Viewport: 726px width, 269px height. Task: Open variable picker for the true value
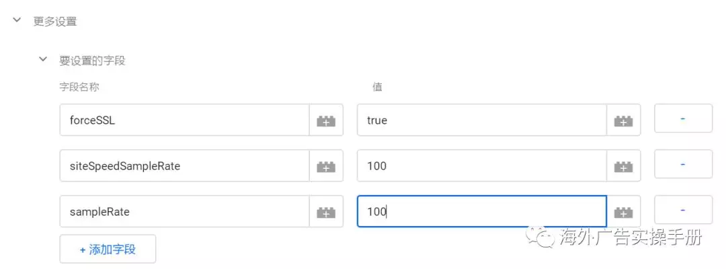coord(623,121)
